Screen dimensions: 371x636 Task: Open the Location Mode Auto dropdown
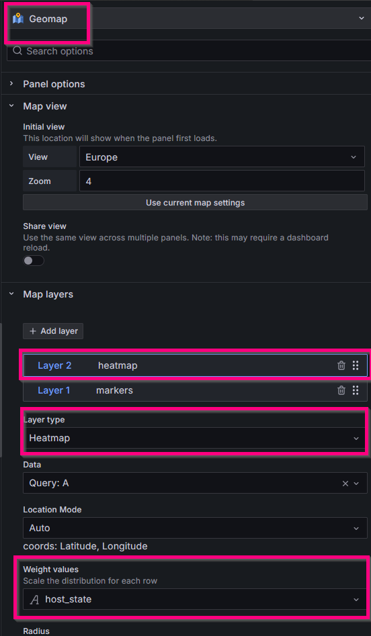[195, 528]
